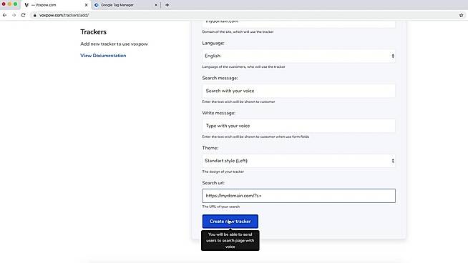Open the View Documentation link
The image size is (468, 263).
tap(103, 56)
